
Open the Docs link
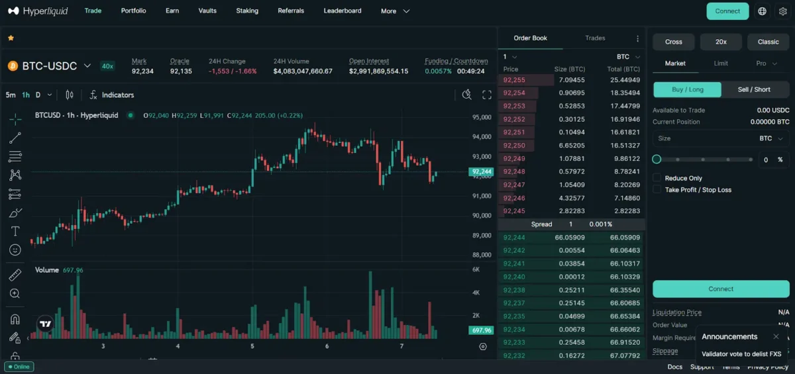674,367
